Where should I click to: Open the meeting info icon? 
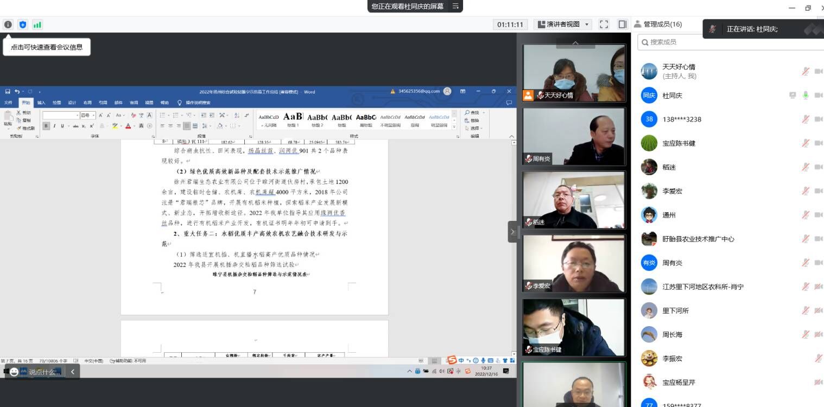tap(8, 24)
